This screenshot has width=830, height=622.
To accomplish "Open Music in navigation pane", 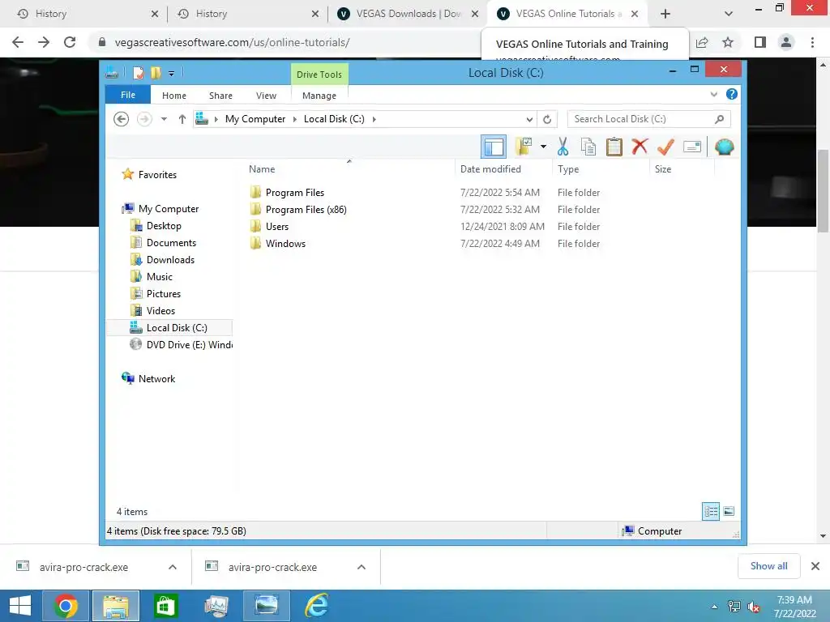I will pyautogui.click(x=160, y=277).
